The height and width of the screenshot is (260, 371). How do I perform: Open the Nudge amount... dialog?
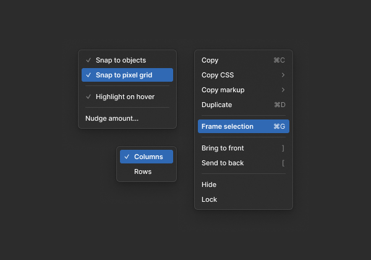[112, 118]
